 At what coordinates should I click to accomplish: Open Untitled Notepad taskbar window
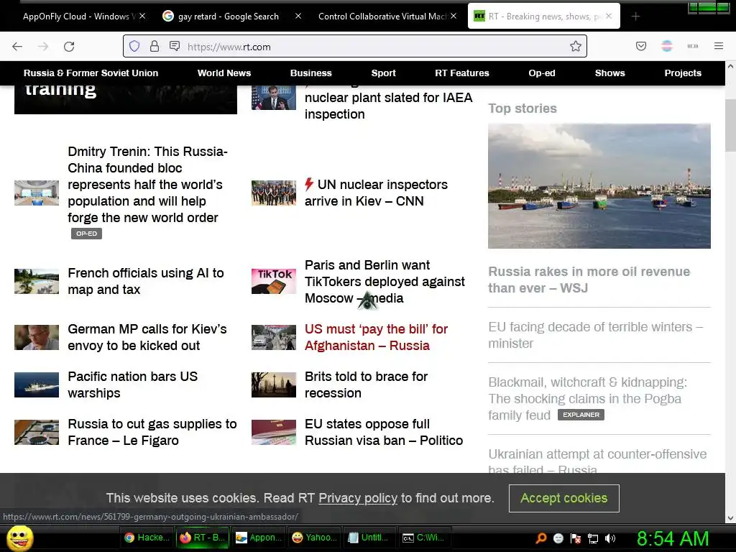[x=369, y=538]
